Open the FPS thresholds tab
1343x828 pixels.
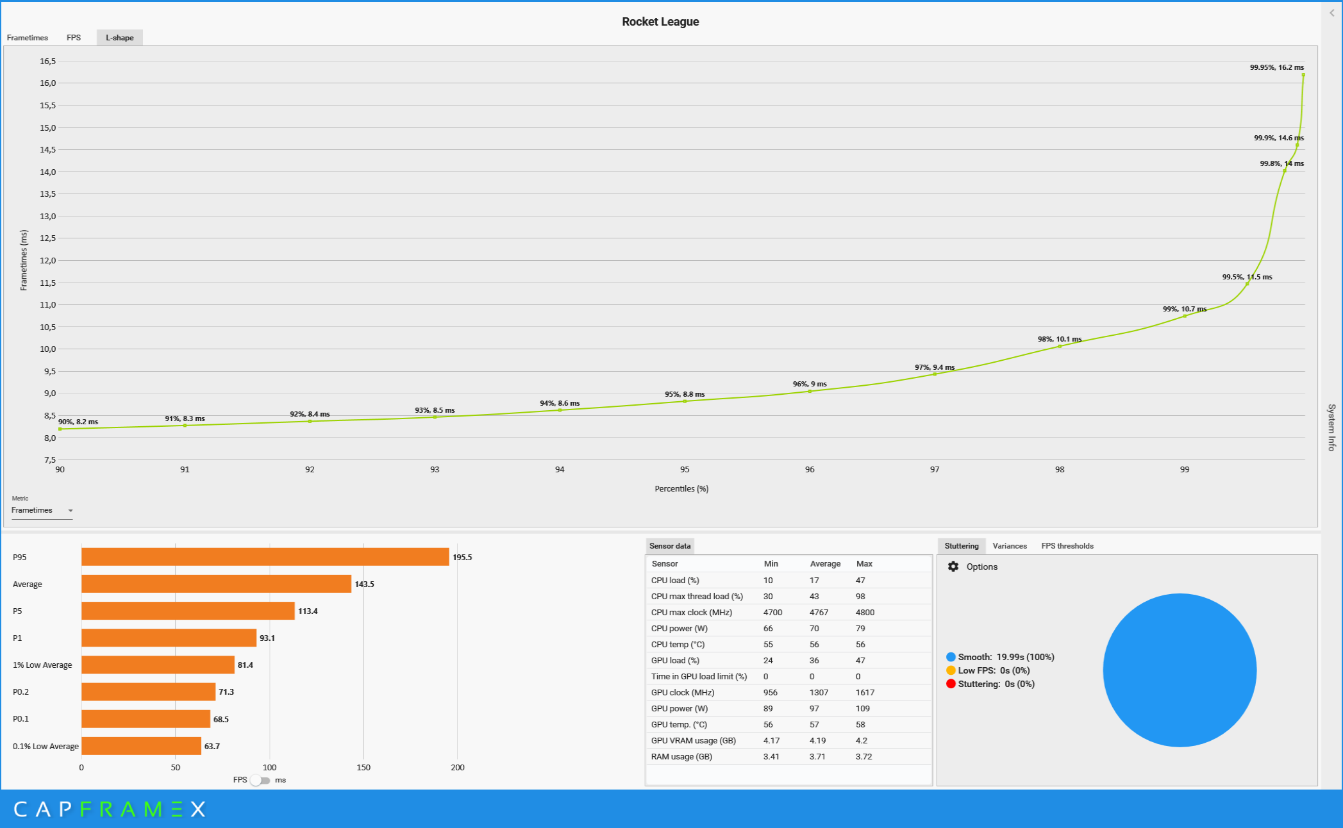(1067, 546)
